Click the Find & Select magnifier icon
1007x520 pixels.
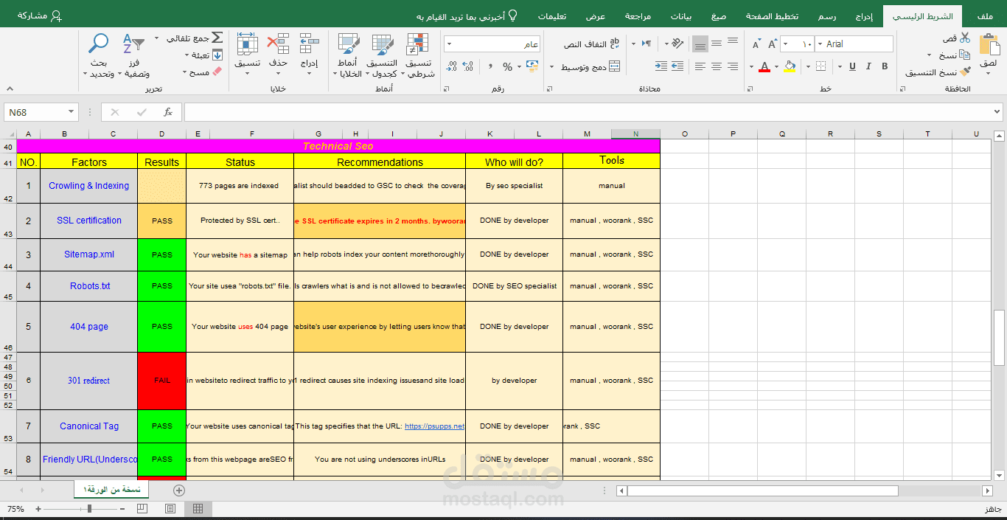point(98,44)
